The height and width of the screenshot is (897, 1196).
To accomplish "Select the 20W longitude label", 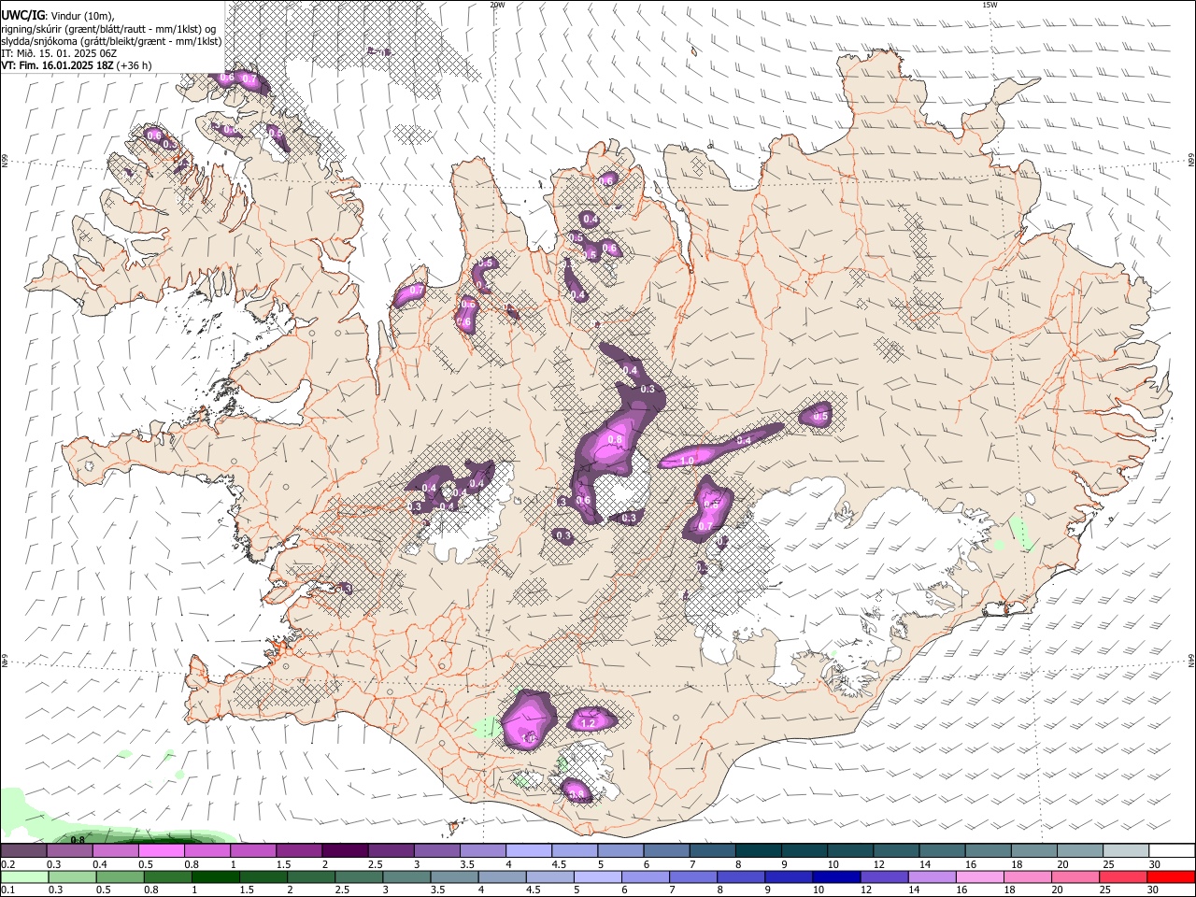I will click(x=497, y=5).
